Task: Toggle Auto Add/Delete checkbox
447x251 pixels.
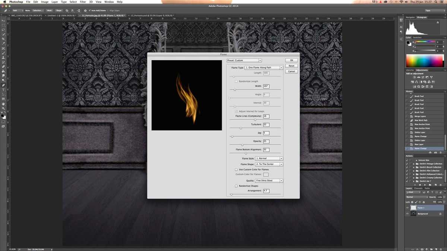Action: [x=90, y=10]
